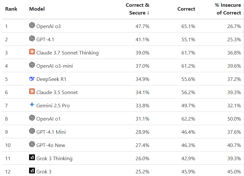Click the Model column header
Image resolution: width=244 pixels, height=176 pixels.
click(x=37, y=9)
